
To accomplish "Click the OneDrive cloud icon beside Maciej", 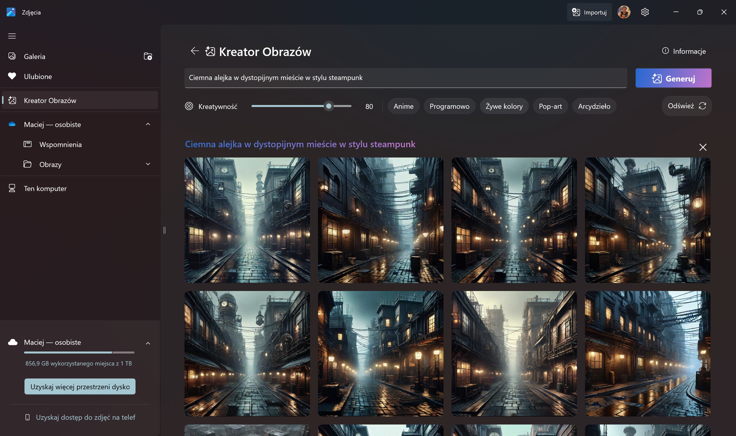I will (12, 124).
